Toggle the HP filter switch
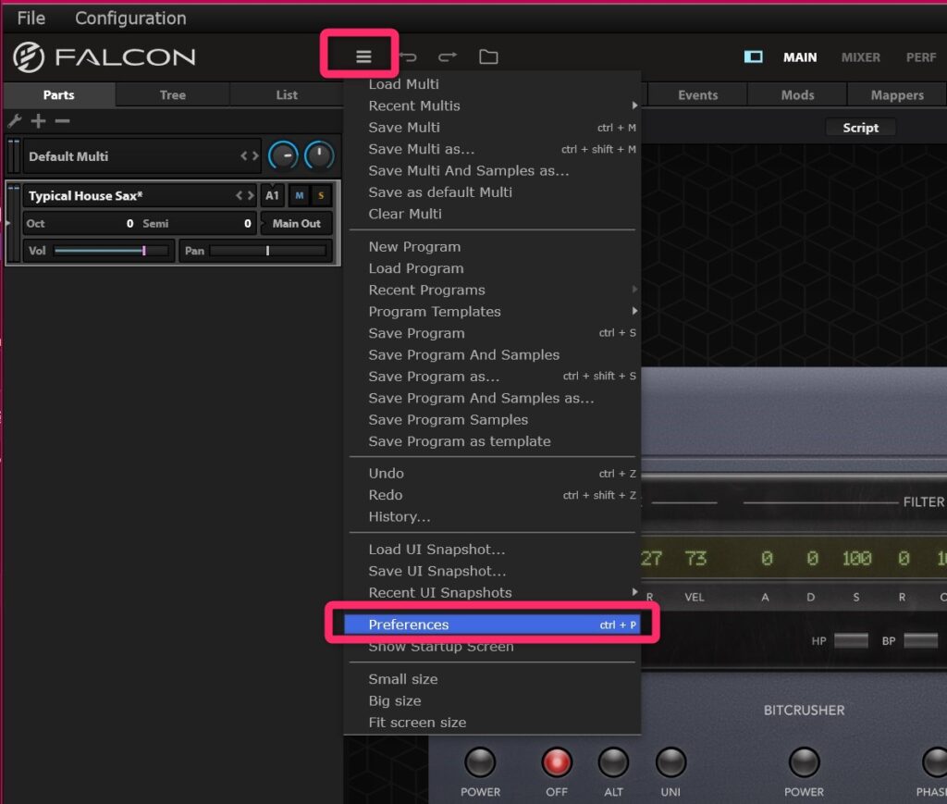The image size is (947, 804). click(x=850, y=640)
